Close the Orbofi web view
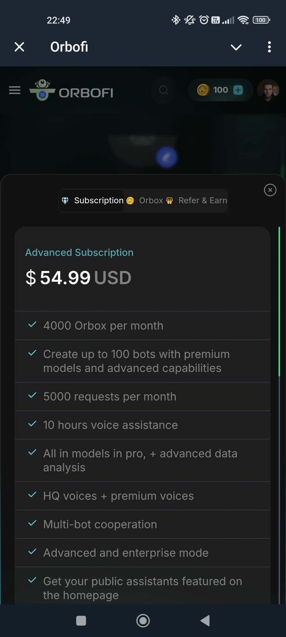Screen dimensions: 286x637 click(x=19, y=47)
